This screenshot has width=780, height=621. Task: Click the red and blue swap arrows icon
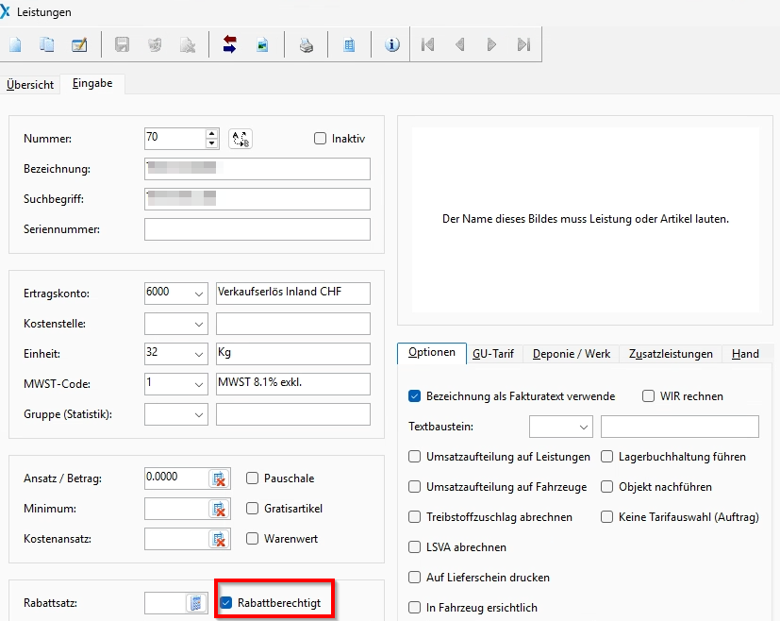click(229, 44)
